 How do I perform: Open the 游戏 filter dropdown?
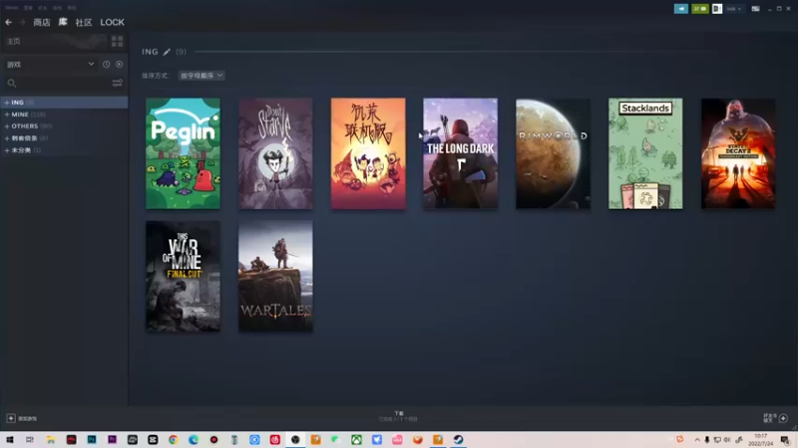[x=50, y=65]
